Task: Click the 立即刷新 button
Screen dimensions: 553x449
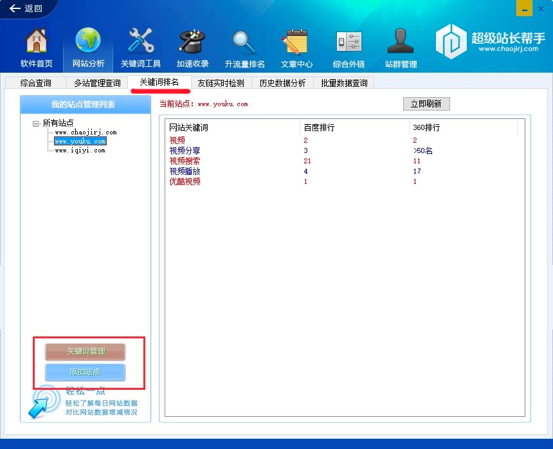Action: (426, 104)
